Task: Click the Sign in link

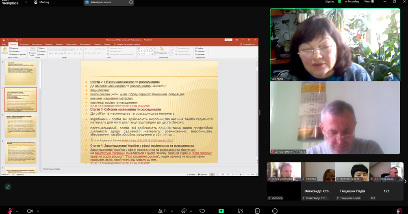Action: 329,2
